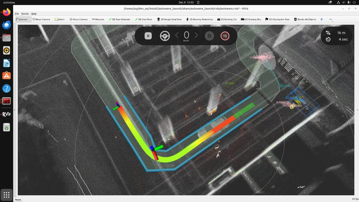Image resolution: width=359 pixels, height=202 pixels.
Task: Switch to the Move Camera tool
Action: [x=41, y=20]
